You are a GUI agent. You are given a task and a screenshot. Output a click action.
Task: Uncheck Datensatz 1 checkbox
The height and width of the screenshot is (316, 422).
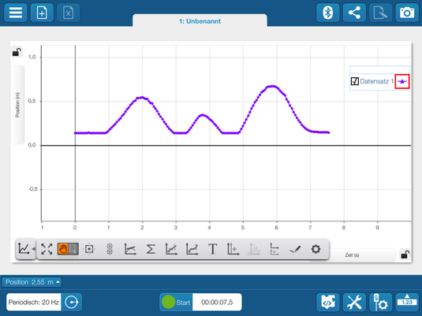(x=355, y=81)
